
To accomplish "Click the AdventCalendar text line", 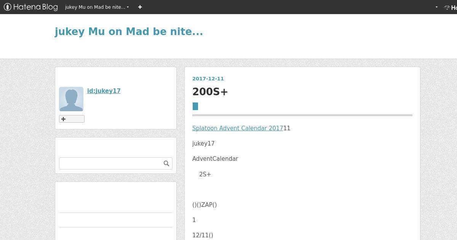I will click(x=215, y=159).
